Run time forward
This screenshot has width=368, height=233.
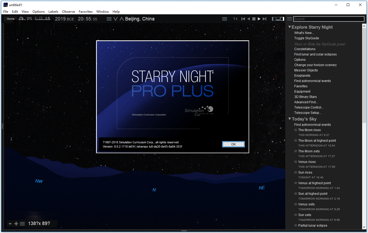(259, 19)
